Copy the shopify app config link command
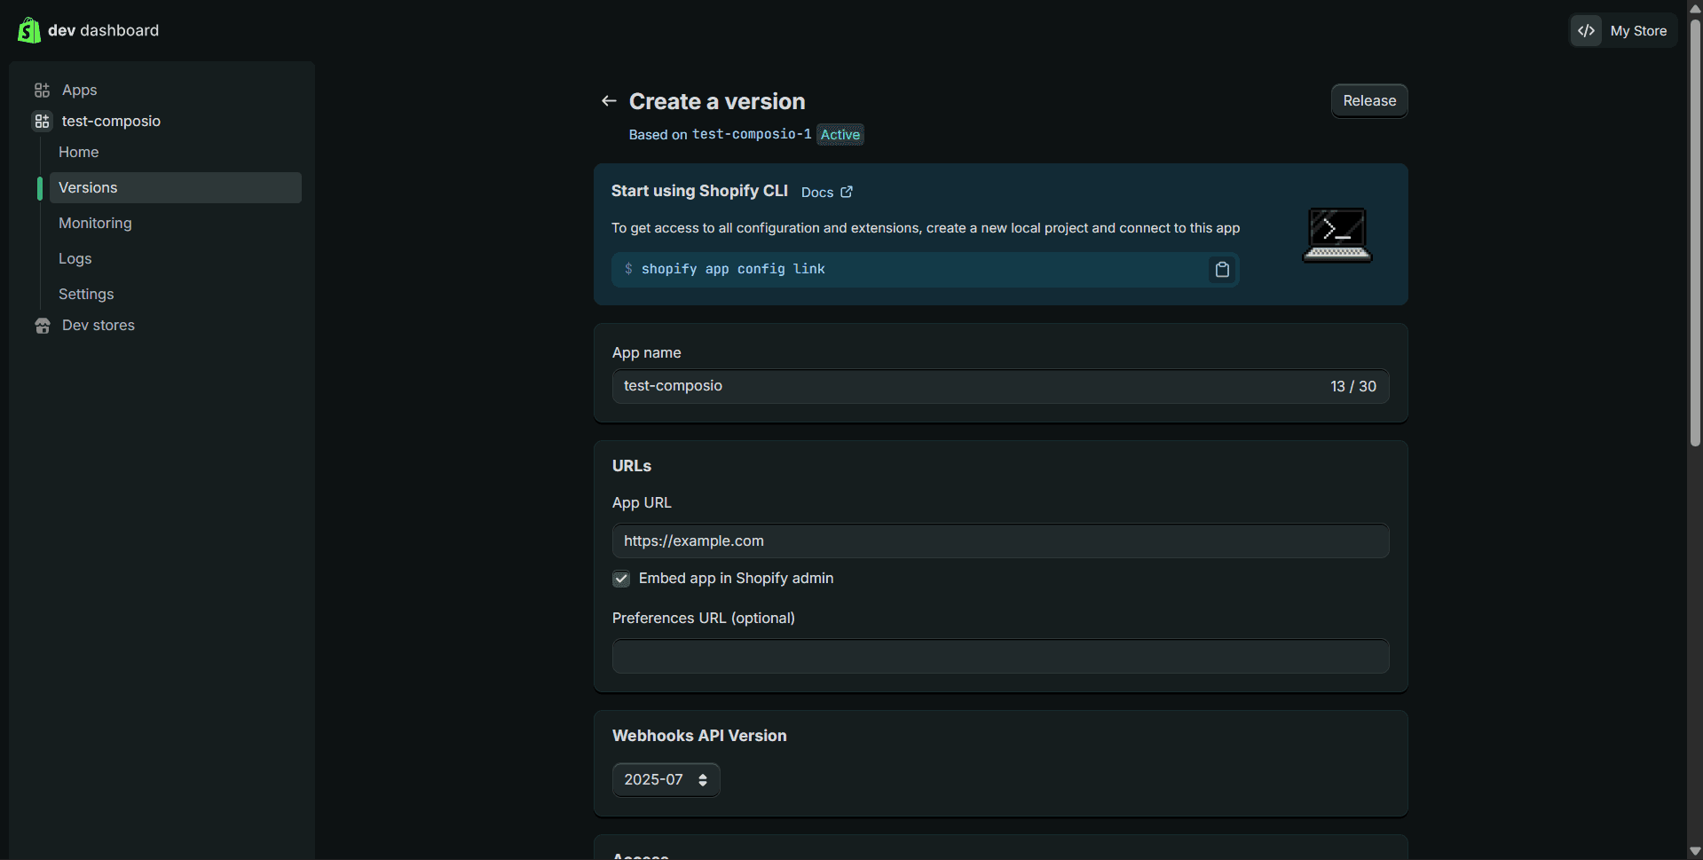The height and width of the screenshot is (860, 1703). [x=1222, y=270]
